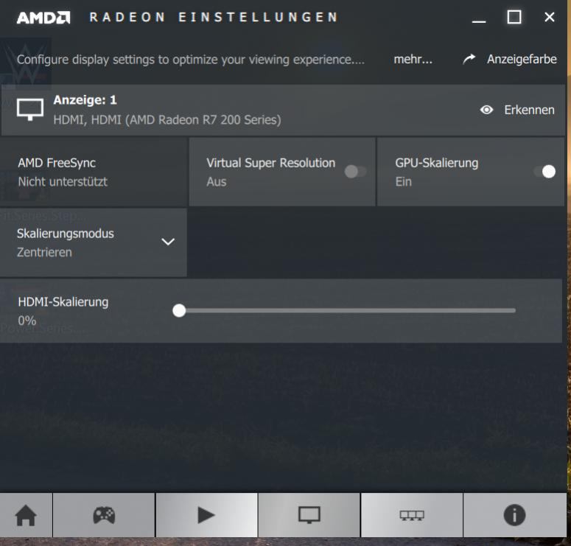Click the 'Configure display settings' description text
Screen dimensions: 571x546
click(190, 60)
